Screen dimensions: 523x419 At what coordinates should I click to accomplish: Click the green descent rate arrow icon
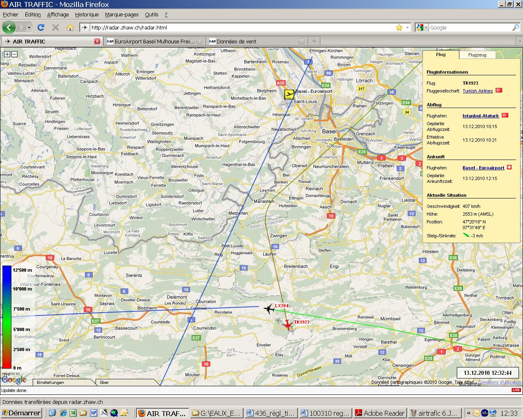[466, 235]
